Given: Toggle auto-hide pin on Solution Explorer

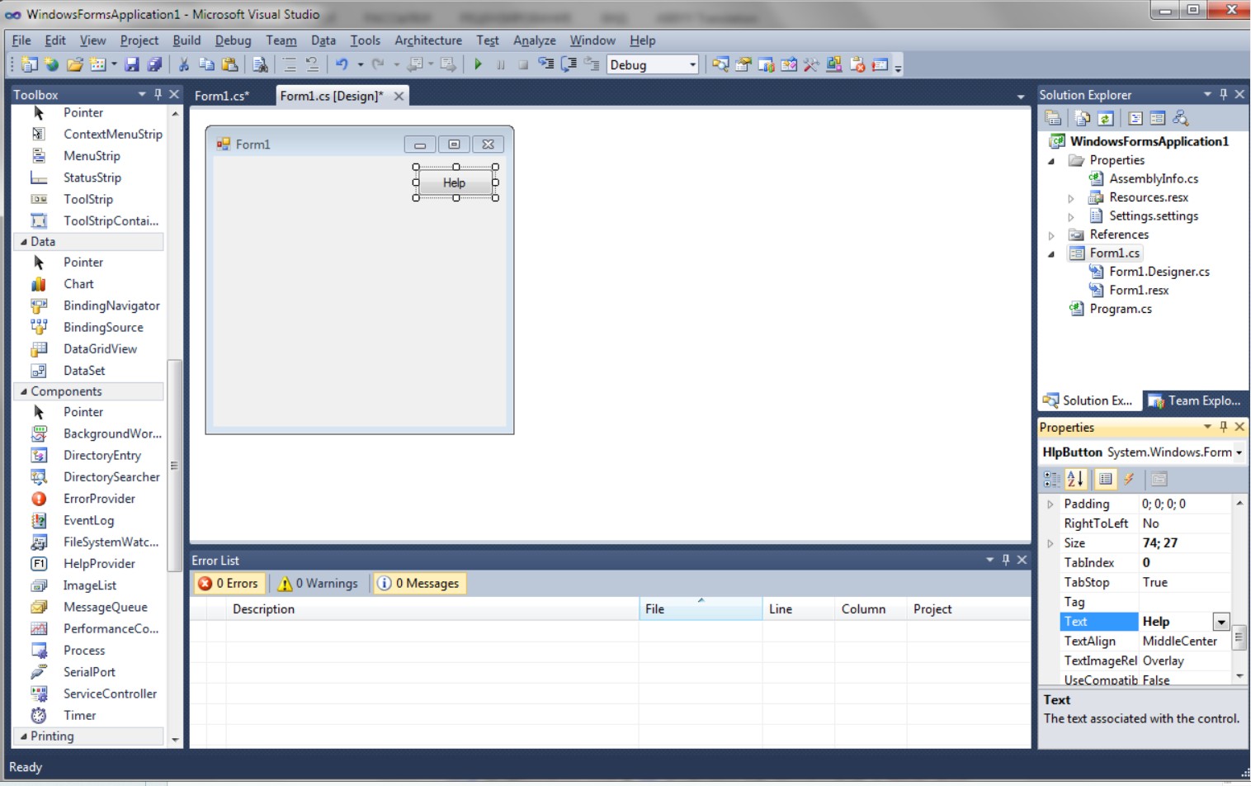Looking at the screenshot, I should 1224,94.
